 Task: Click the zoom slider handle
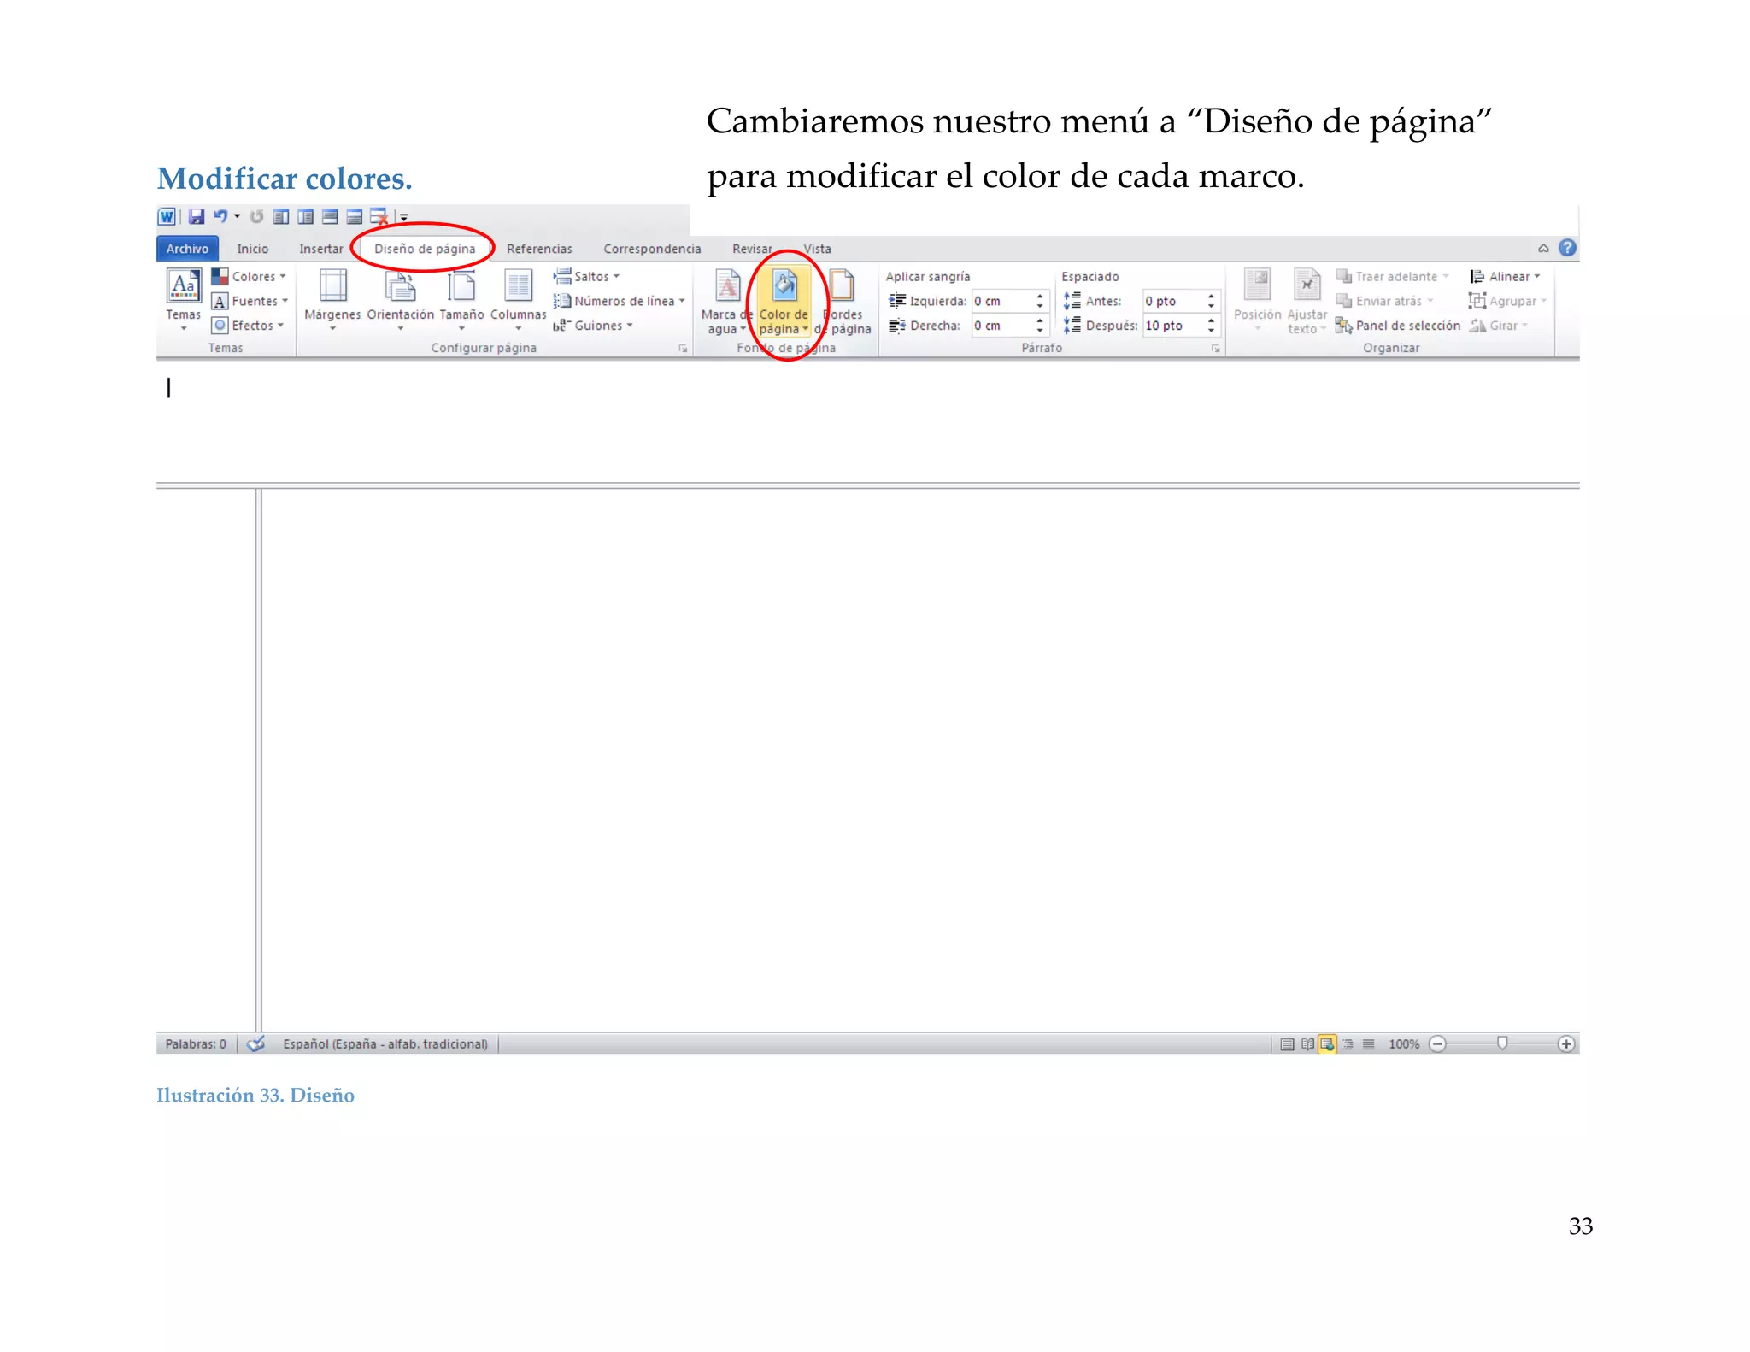pos(1502,1043)
